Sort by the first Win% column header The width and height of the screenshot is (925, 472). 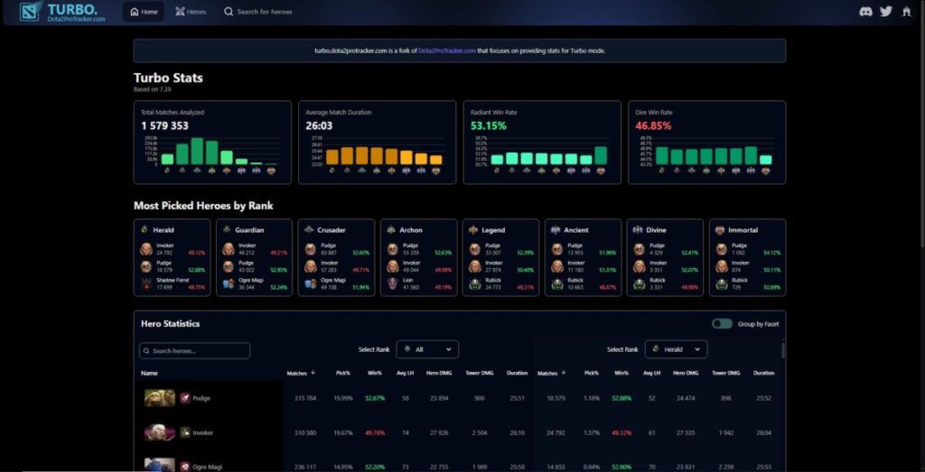[x=375, y=373]
